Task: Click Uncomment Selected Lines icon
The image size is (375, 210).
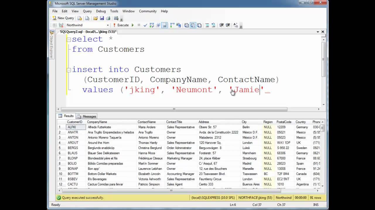Action: pos(213,25)
